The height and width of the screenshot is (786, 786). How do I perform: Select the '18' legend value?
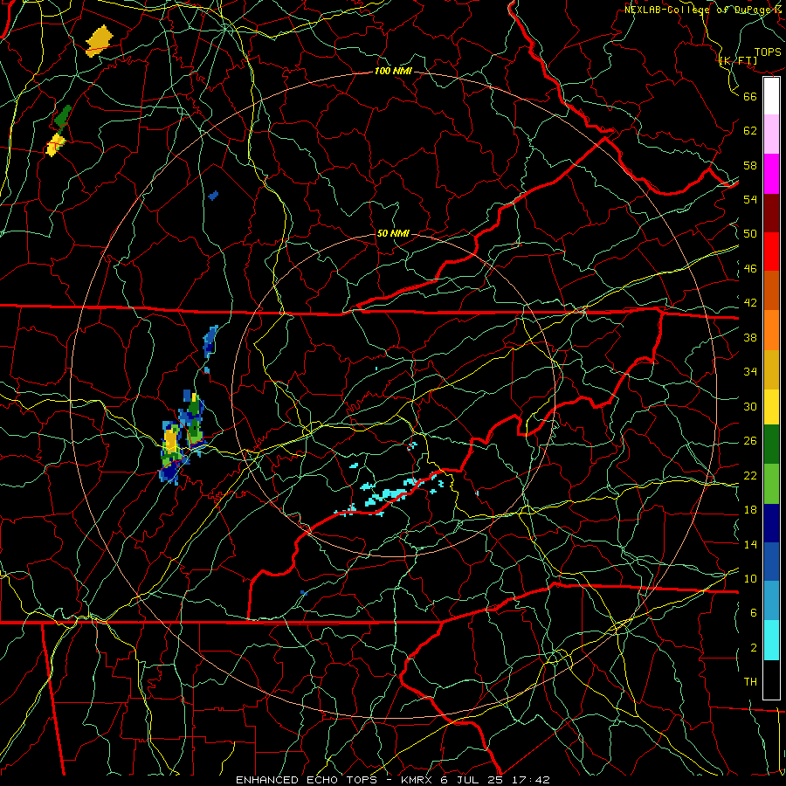tap(750, 510)
